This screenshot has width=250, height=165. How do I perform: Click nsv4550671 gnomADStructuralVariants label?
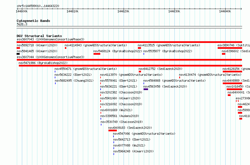86,69
